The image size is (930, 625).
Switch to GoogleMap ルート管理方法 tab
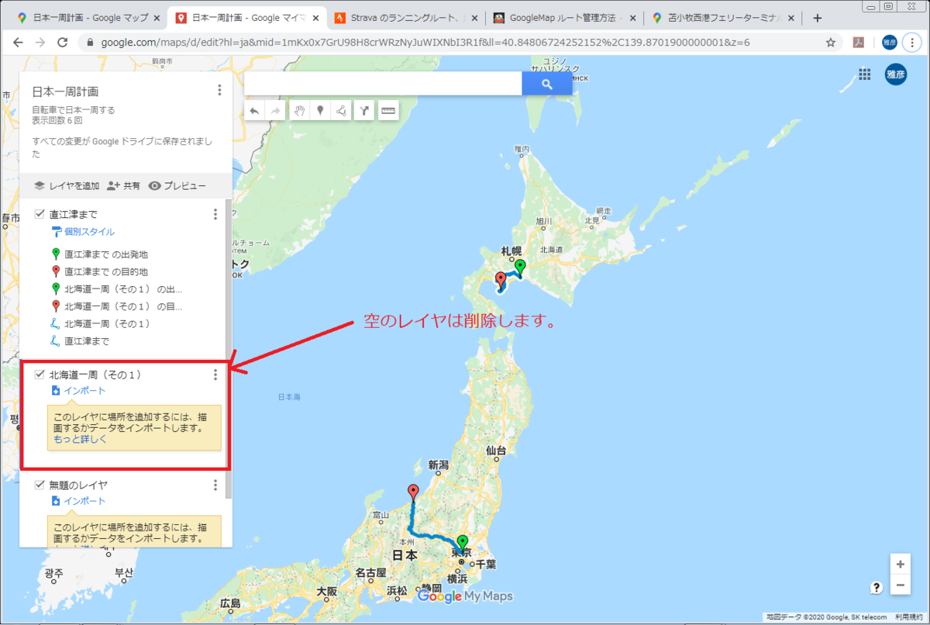[565, 18]
